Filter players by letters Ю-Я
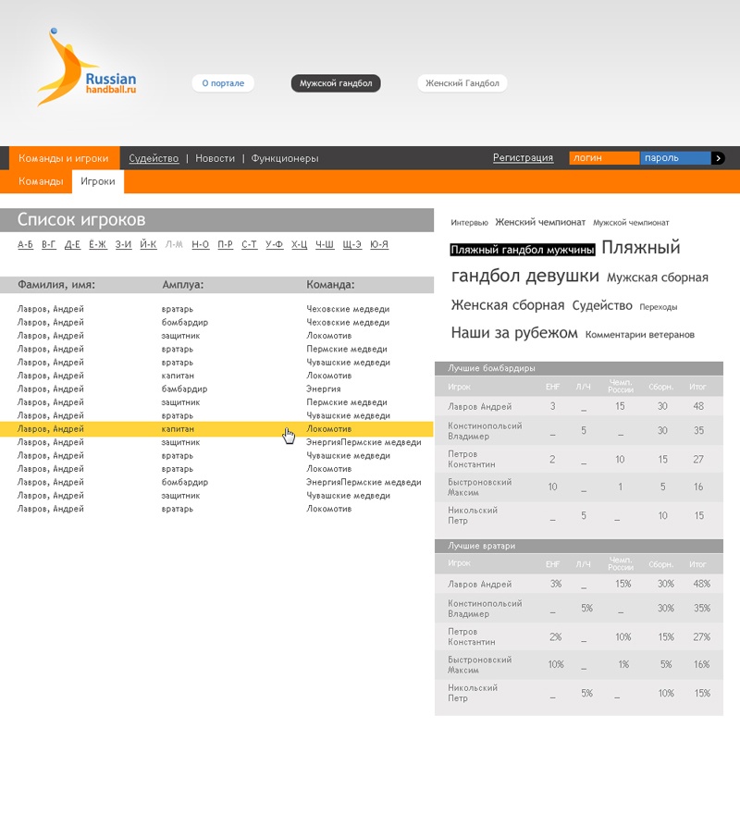 point(379,245)
